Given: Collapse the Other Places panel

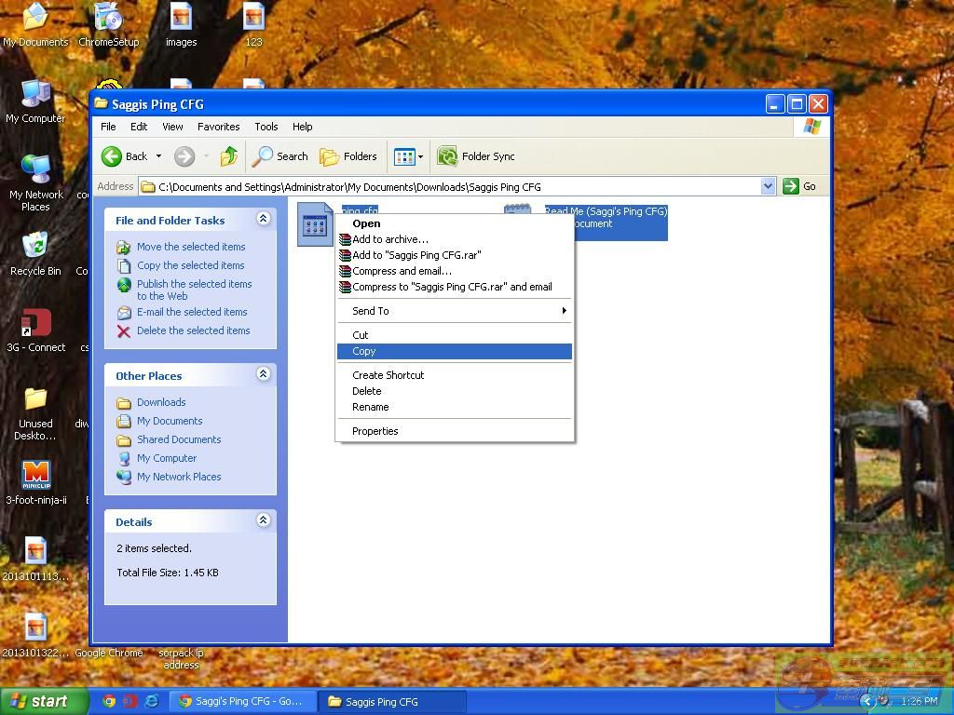Looking at the screenshot, I should (x=263, y=374).
